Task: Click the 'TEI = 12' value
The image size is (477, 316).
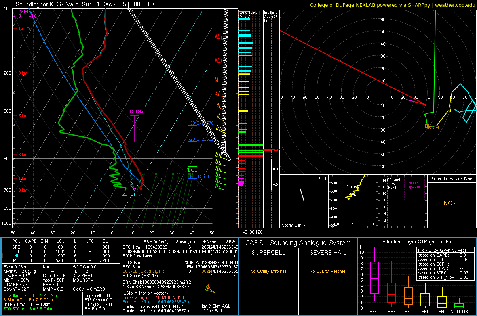Action: click(80, 271)
